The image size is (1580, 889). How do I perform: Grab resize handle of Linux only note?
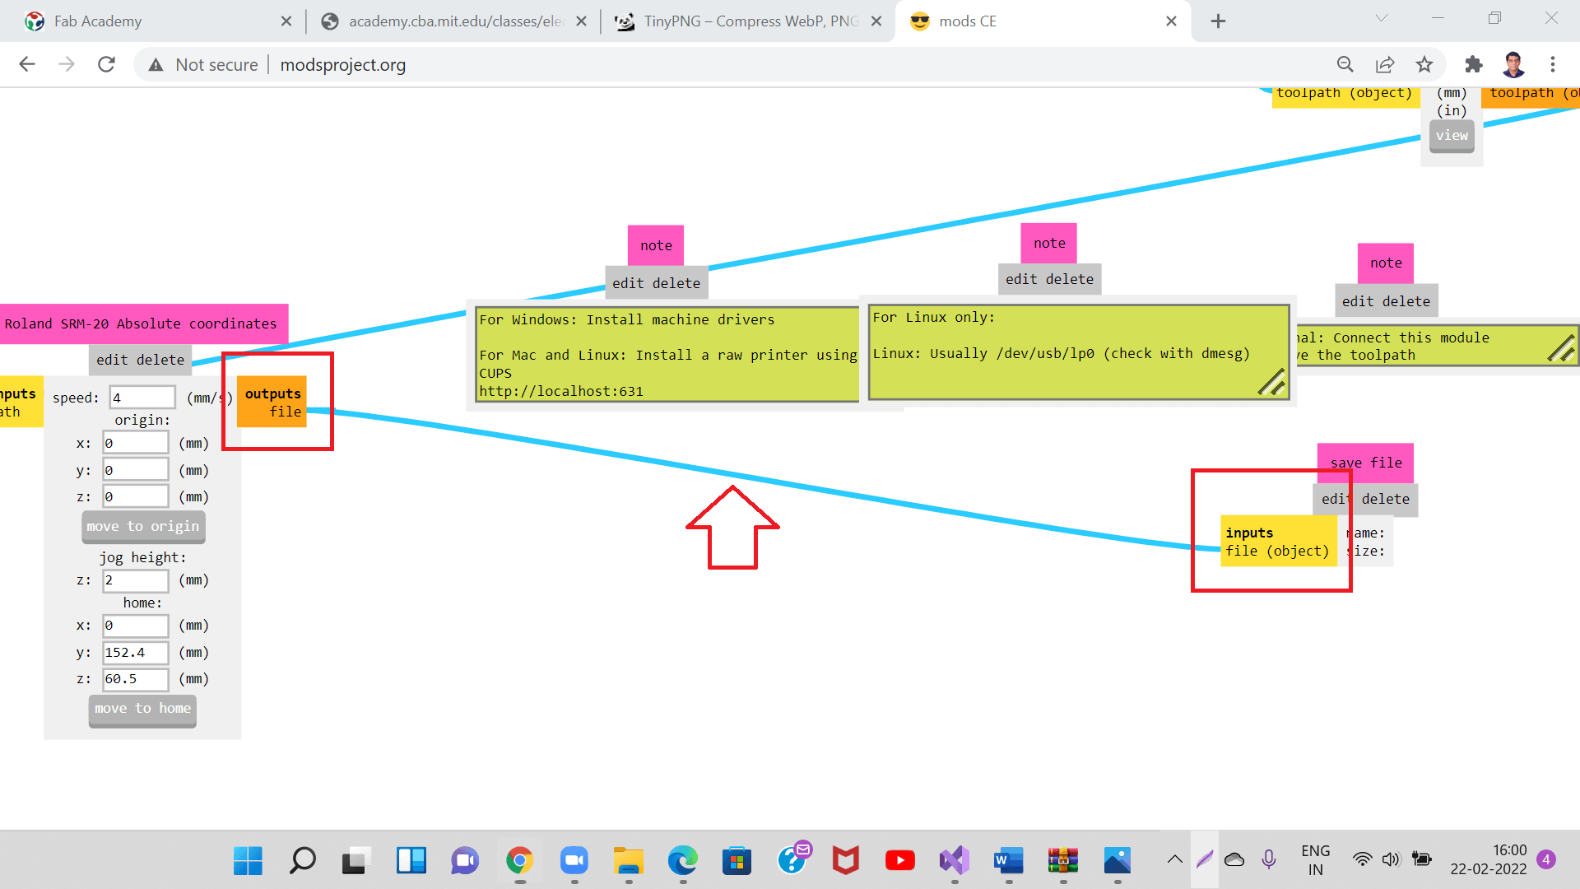[1272, 383]
